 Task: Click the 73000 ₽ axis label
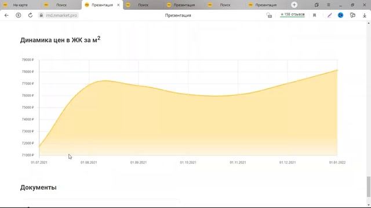coord(28,131)
